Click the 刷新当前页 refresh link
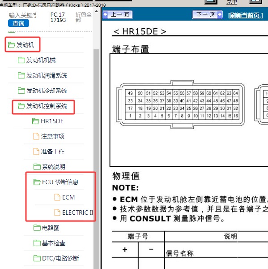Viewport: 268px width, 269px height. pos(245,15)
